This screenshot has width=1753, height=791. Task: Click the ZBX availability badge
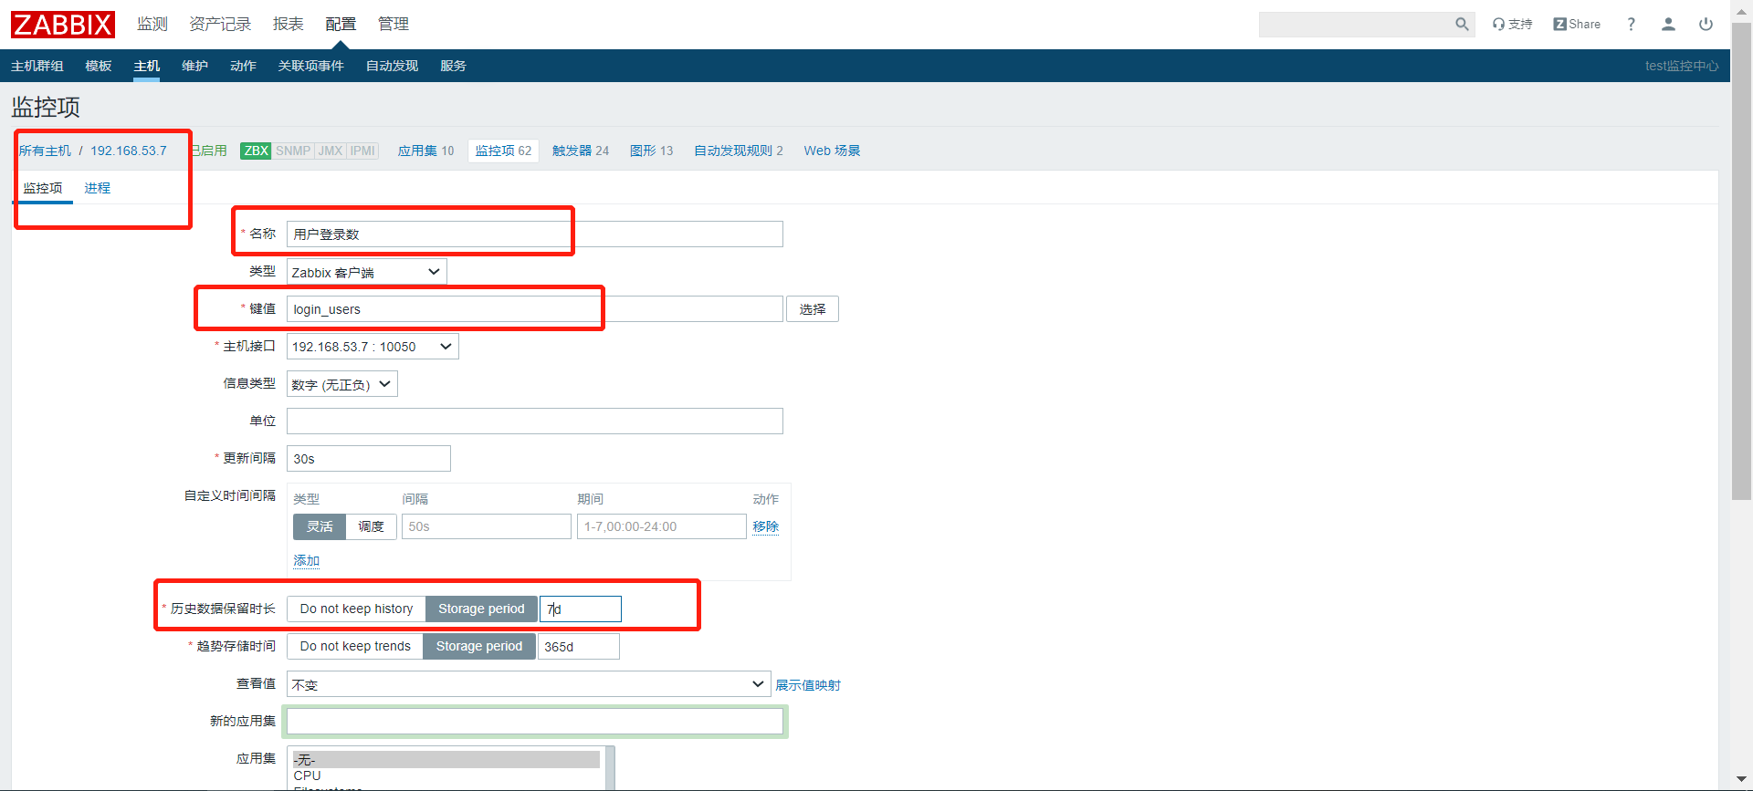[256, 151]
